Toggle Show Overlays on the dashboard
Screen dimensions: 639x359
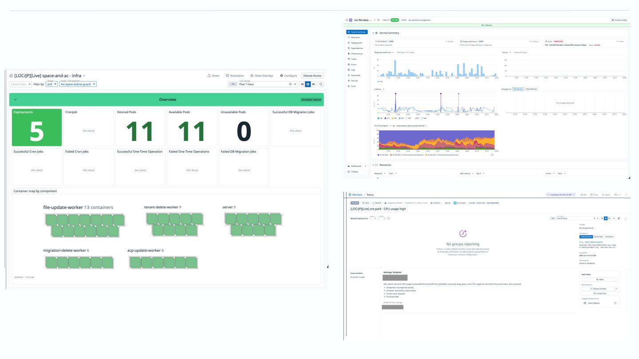pos(262,76)
